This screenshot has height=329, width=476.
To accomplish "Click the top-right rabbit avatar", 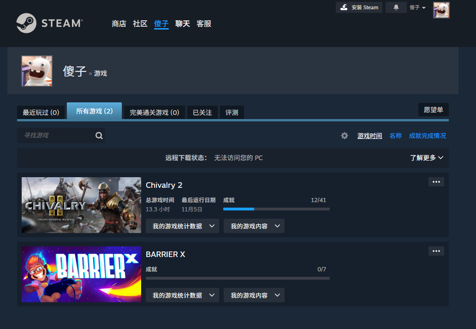I will pos(441,10).
